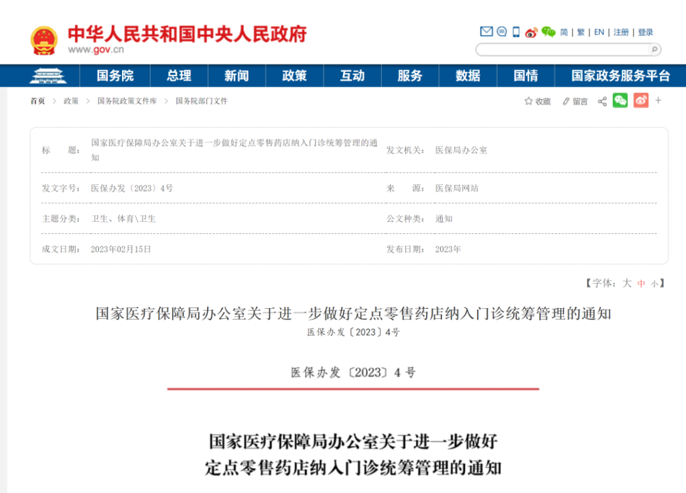Click the bold document heading 国家医疗保障局办公室关于进一步做好
This screenshot has height=493, width=686.
(353, 441)
